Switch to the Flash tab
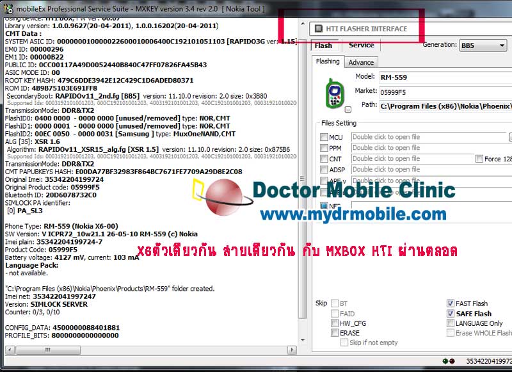The height and width of the screenshot is (372, 512). [x=324, y=45]
